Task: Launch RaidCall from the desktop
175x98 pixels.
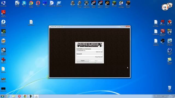Action: pyautogui.click(x=17, y=4)
